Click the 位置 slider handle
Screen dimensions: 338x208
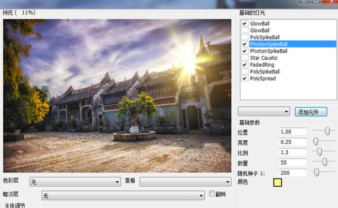pyautogui.click(x=327, y=131)
